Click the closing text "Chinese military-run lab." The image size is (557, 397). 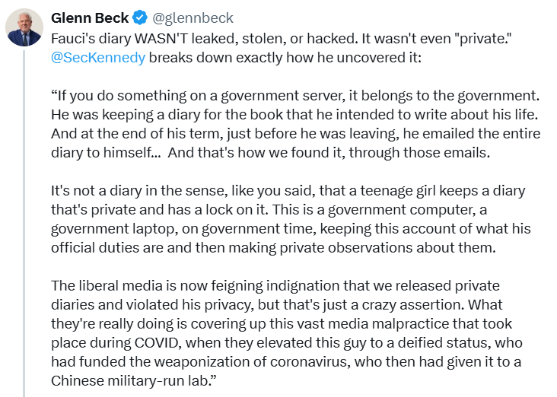tap(134, 381)
